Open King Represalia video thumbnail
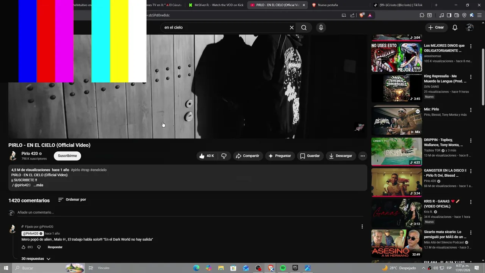Screen dimensions: 485x273 tap(396, 88)
